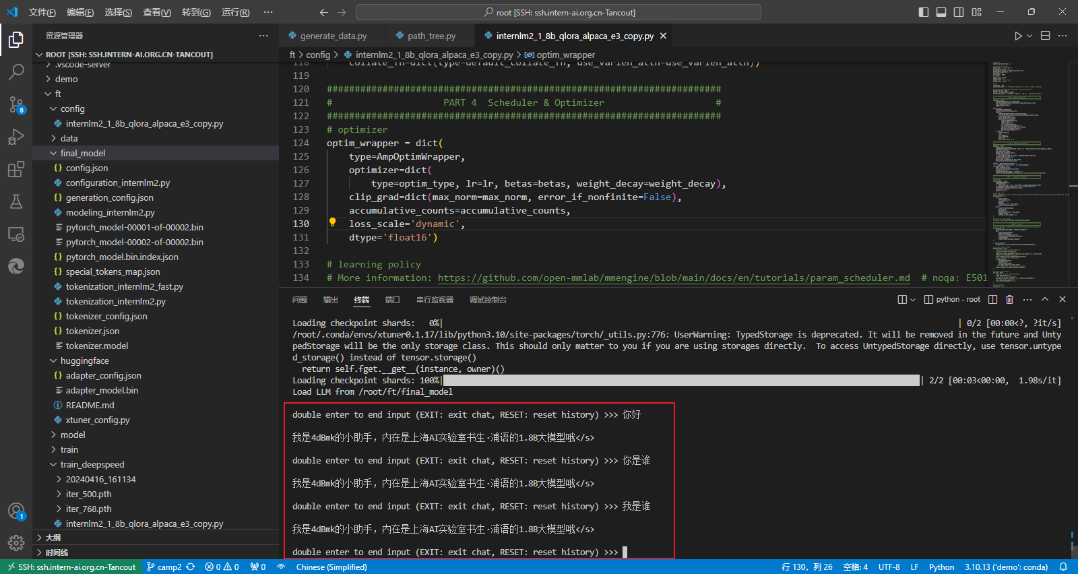Screen dimensions: 1078x574
Task: Open the Search view in activity bar
Action: (16, 71)
